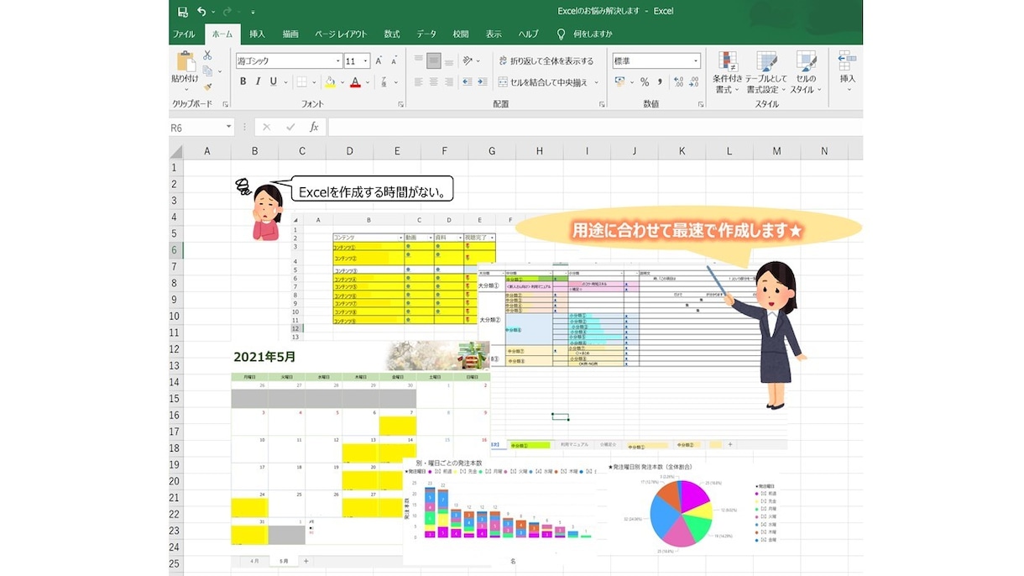Activate the format painter brush
The image size is (1024, 576).
pos(207,86)
